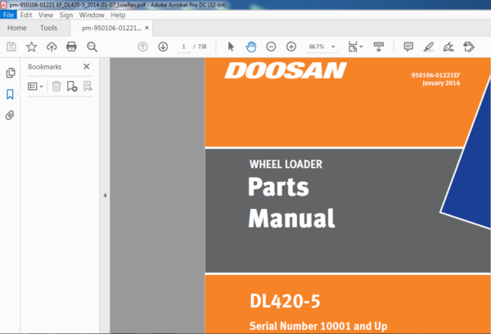
Task: Click the 'Parts' heading text
Action: click(278, 187)
